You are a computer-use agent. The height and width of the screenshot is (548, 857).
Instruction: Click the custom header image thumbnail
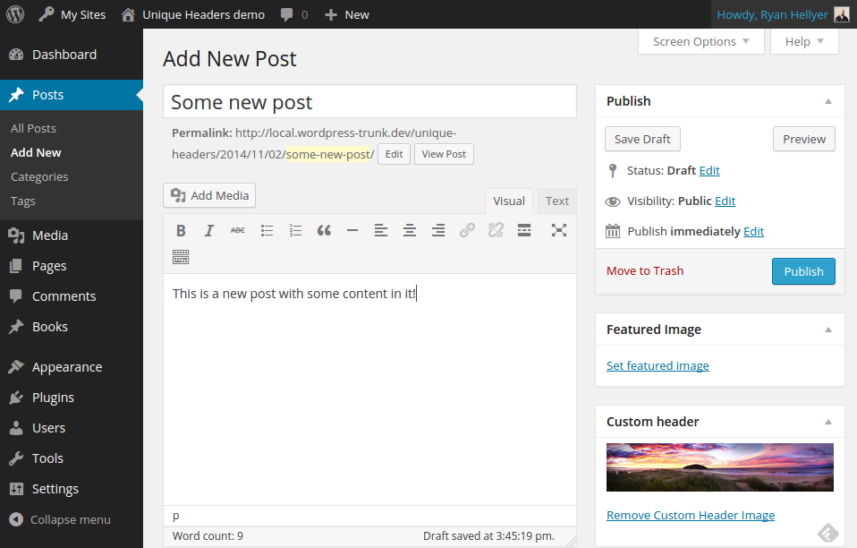(x=719, y=467)
